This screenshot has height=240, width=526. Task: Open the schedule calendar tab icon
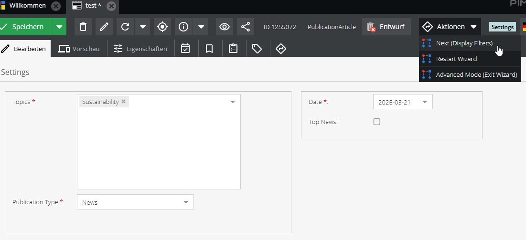[185, 49]
